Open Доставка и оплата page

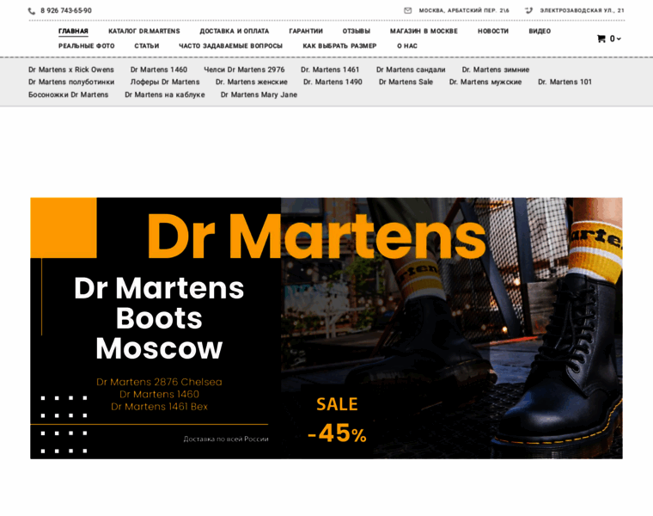[x=235, y=31]
